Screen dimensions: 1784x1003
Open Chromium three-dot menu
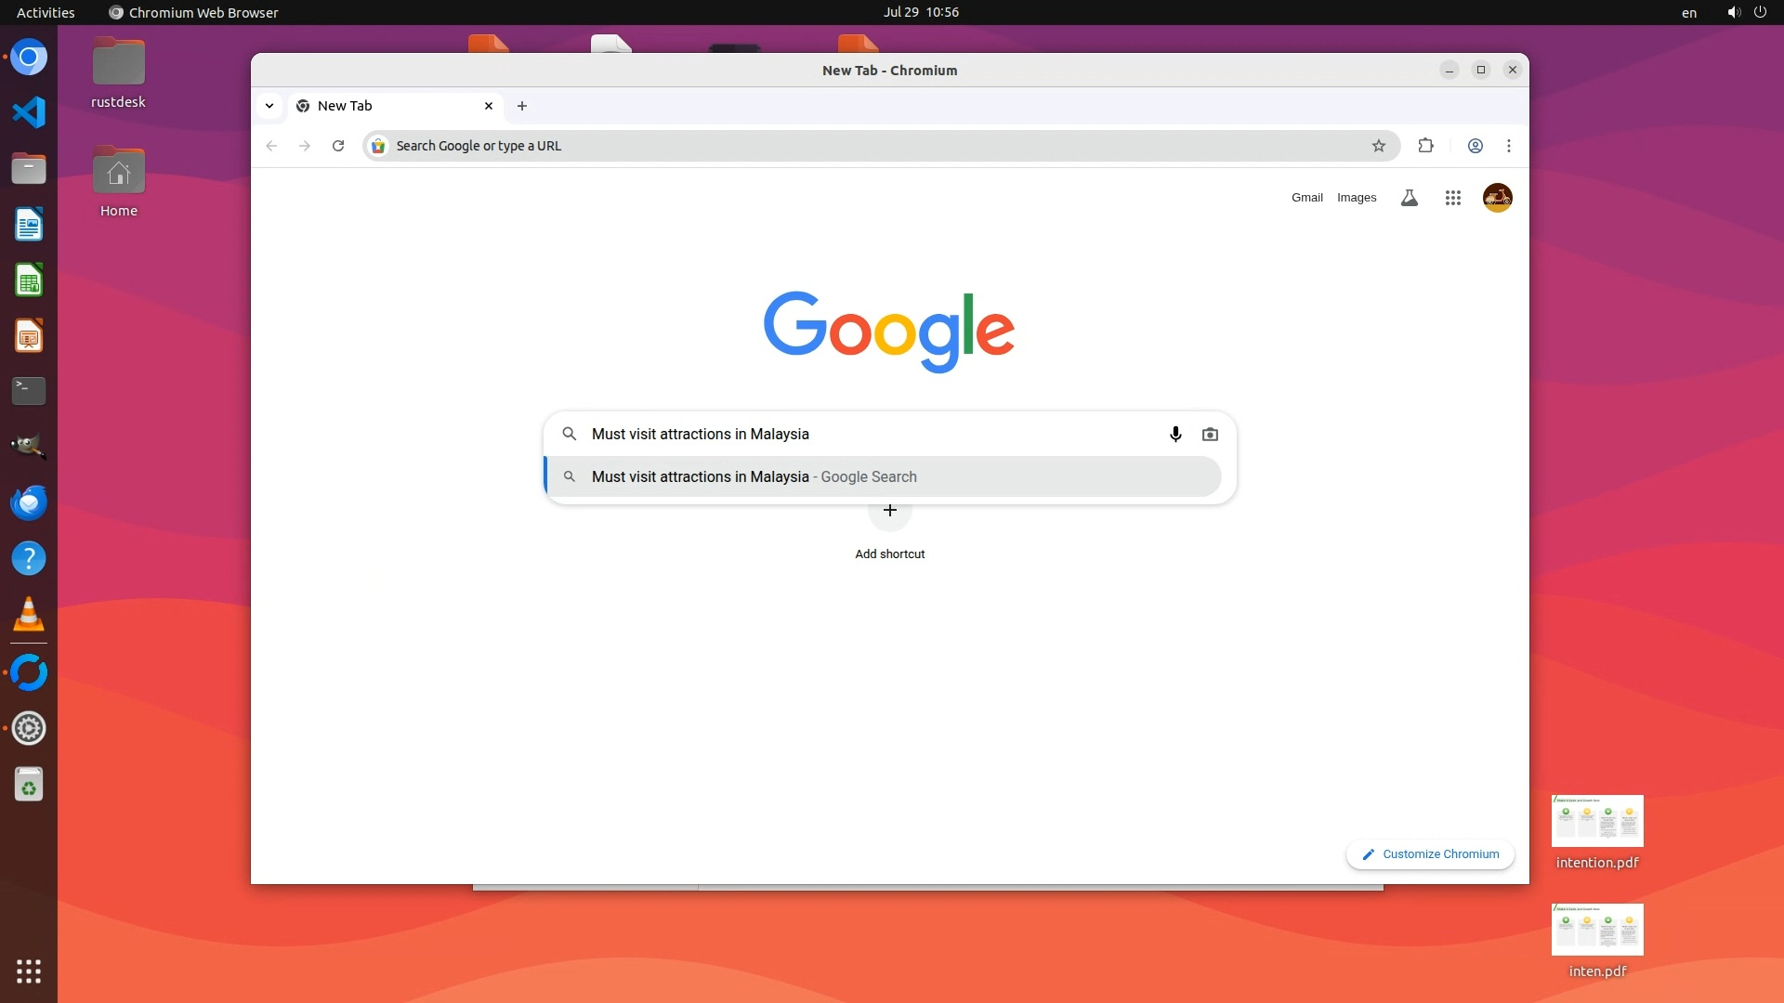click(x=1509, y=146)
